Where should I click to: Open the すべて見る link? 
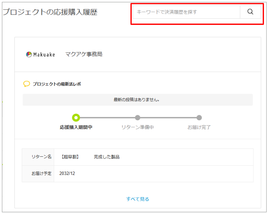click(137, 199)
